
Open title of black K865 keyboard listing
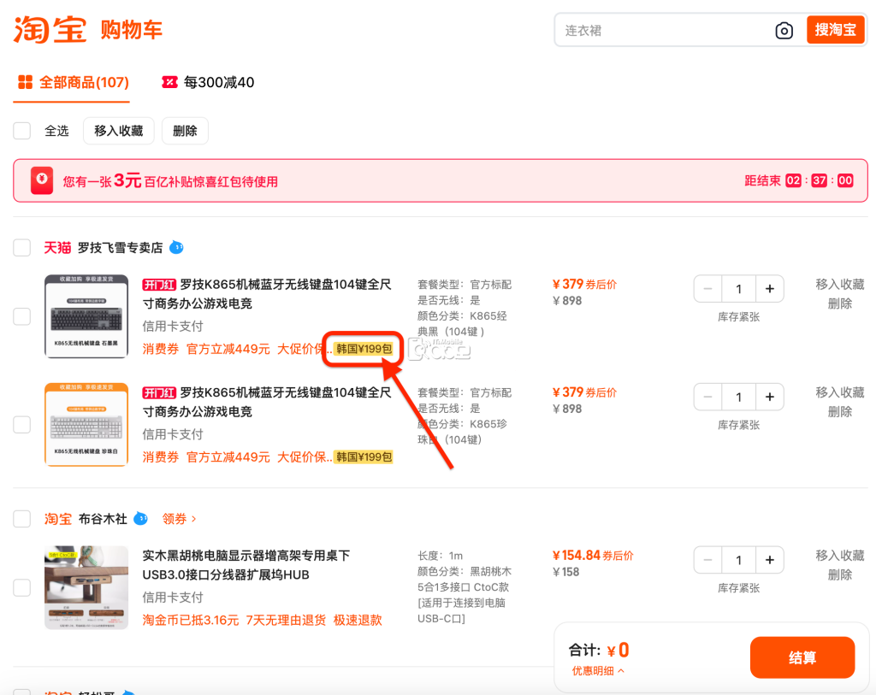click(267, 294)
